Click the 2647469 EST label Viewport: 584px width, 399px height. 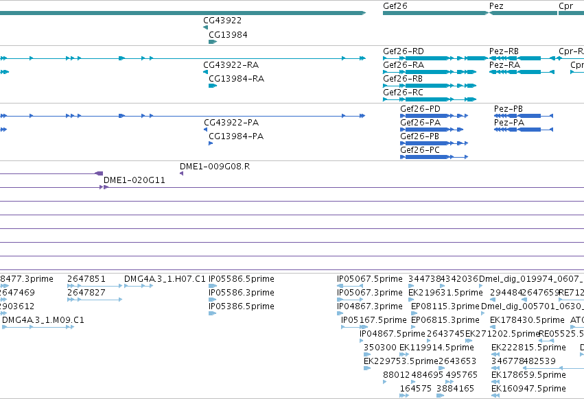click(x=17, y=293)
